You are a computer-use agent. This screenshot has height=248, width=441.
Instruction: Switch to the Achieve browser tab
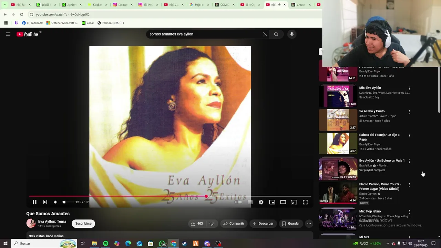click(x=71, y=5)
